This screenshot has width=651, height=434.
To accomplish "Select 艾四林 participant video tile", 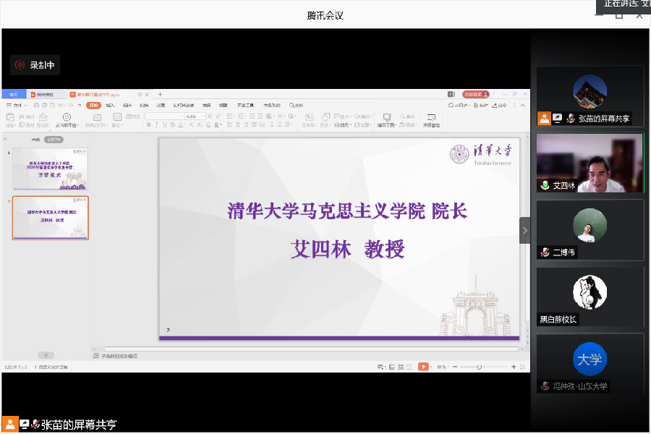I will coord(590,163).
